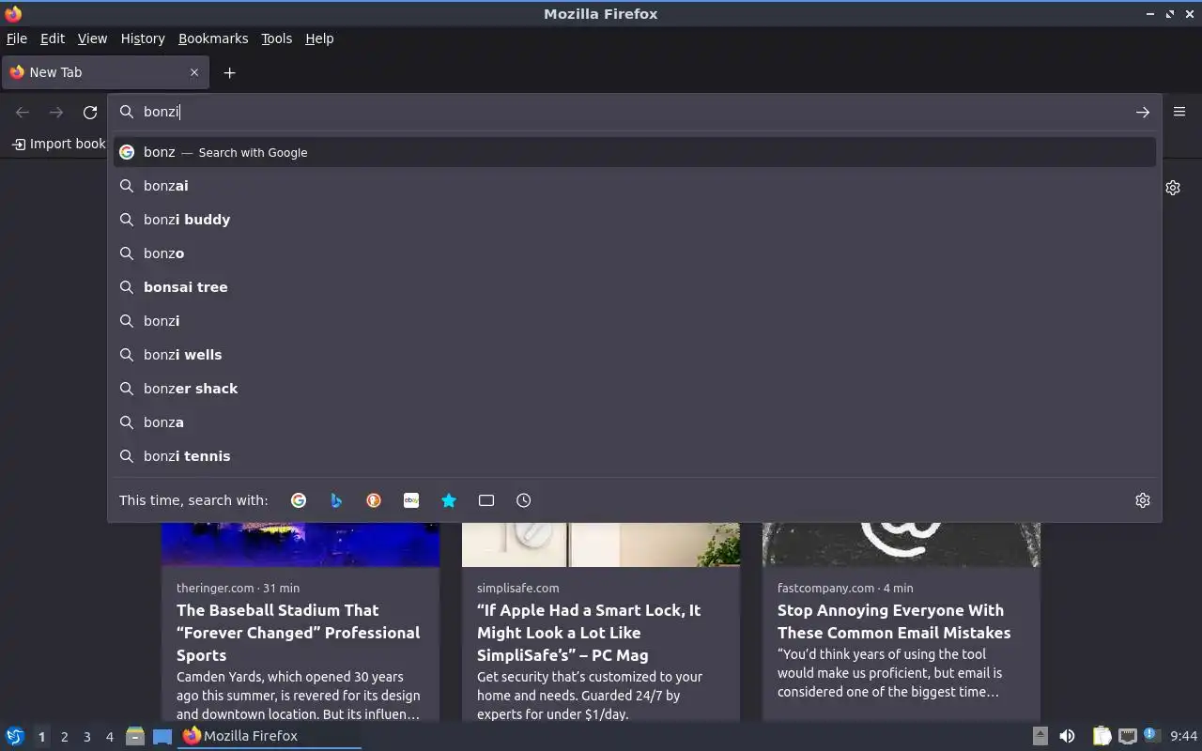Viewport: 1202px width, 751px height.
Task: Open the View menu
Action: coord(92,38)
